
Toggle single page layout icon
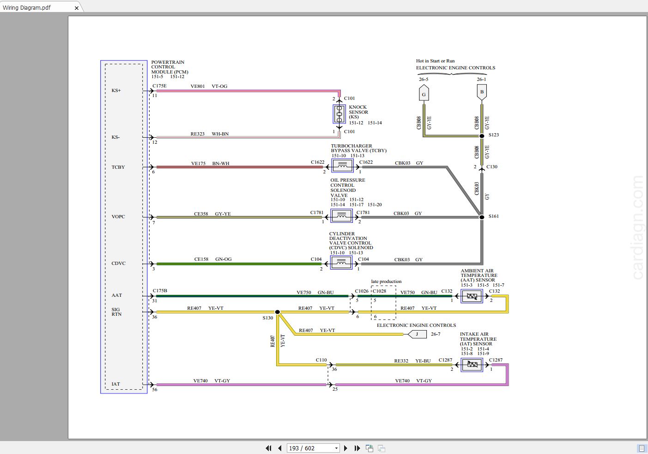(642, 448)
